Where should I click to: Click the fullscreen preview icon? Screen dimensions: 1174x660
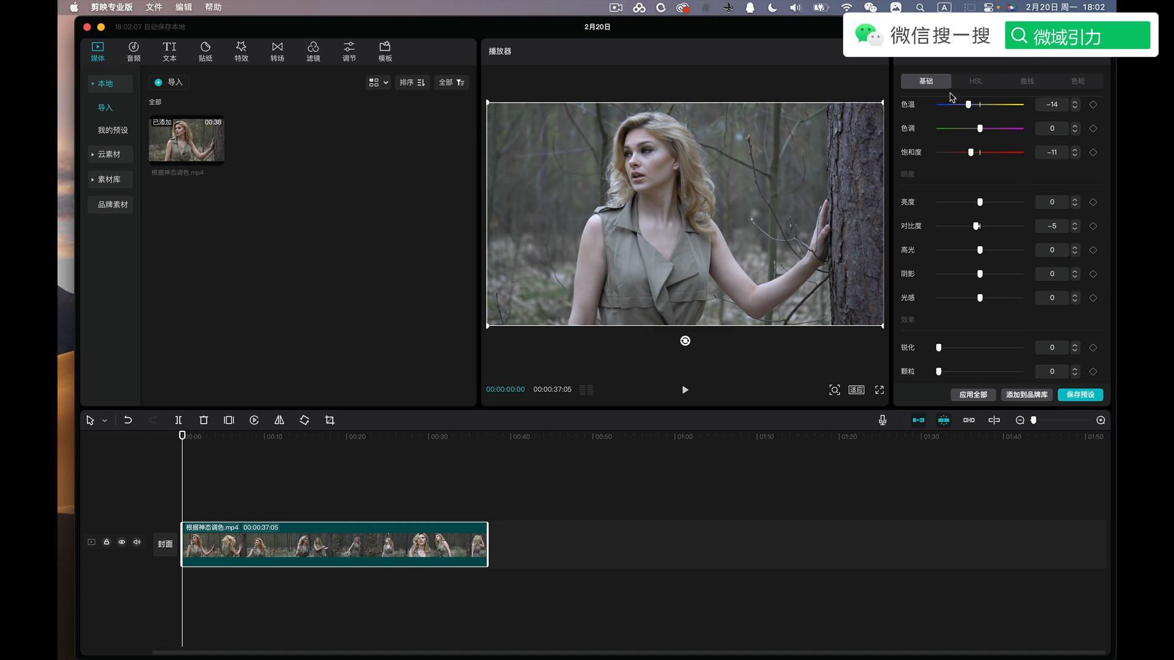[x=879, y=390]
